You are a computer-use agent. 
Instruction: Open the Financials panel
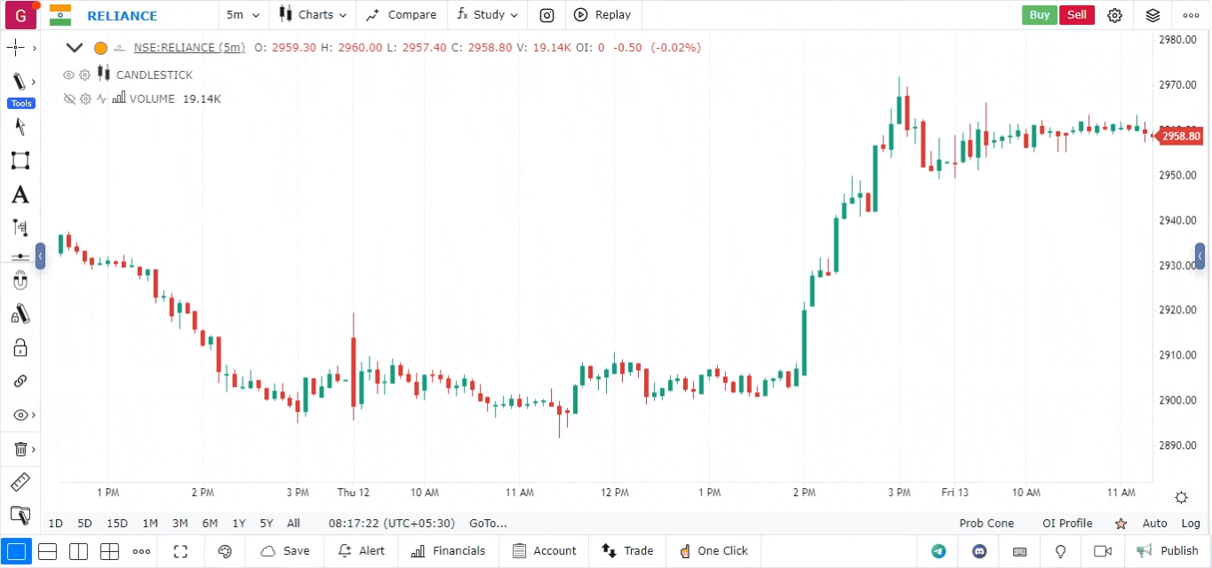[x=448, y=551]
